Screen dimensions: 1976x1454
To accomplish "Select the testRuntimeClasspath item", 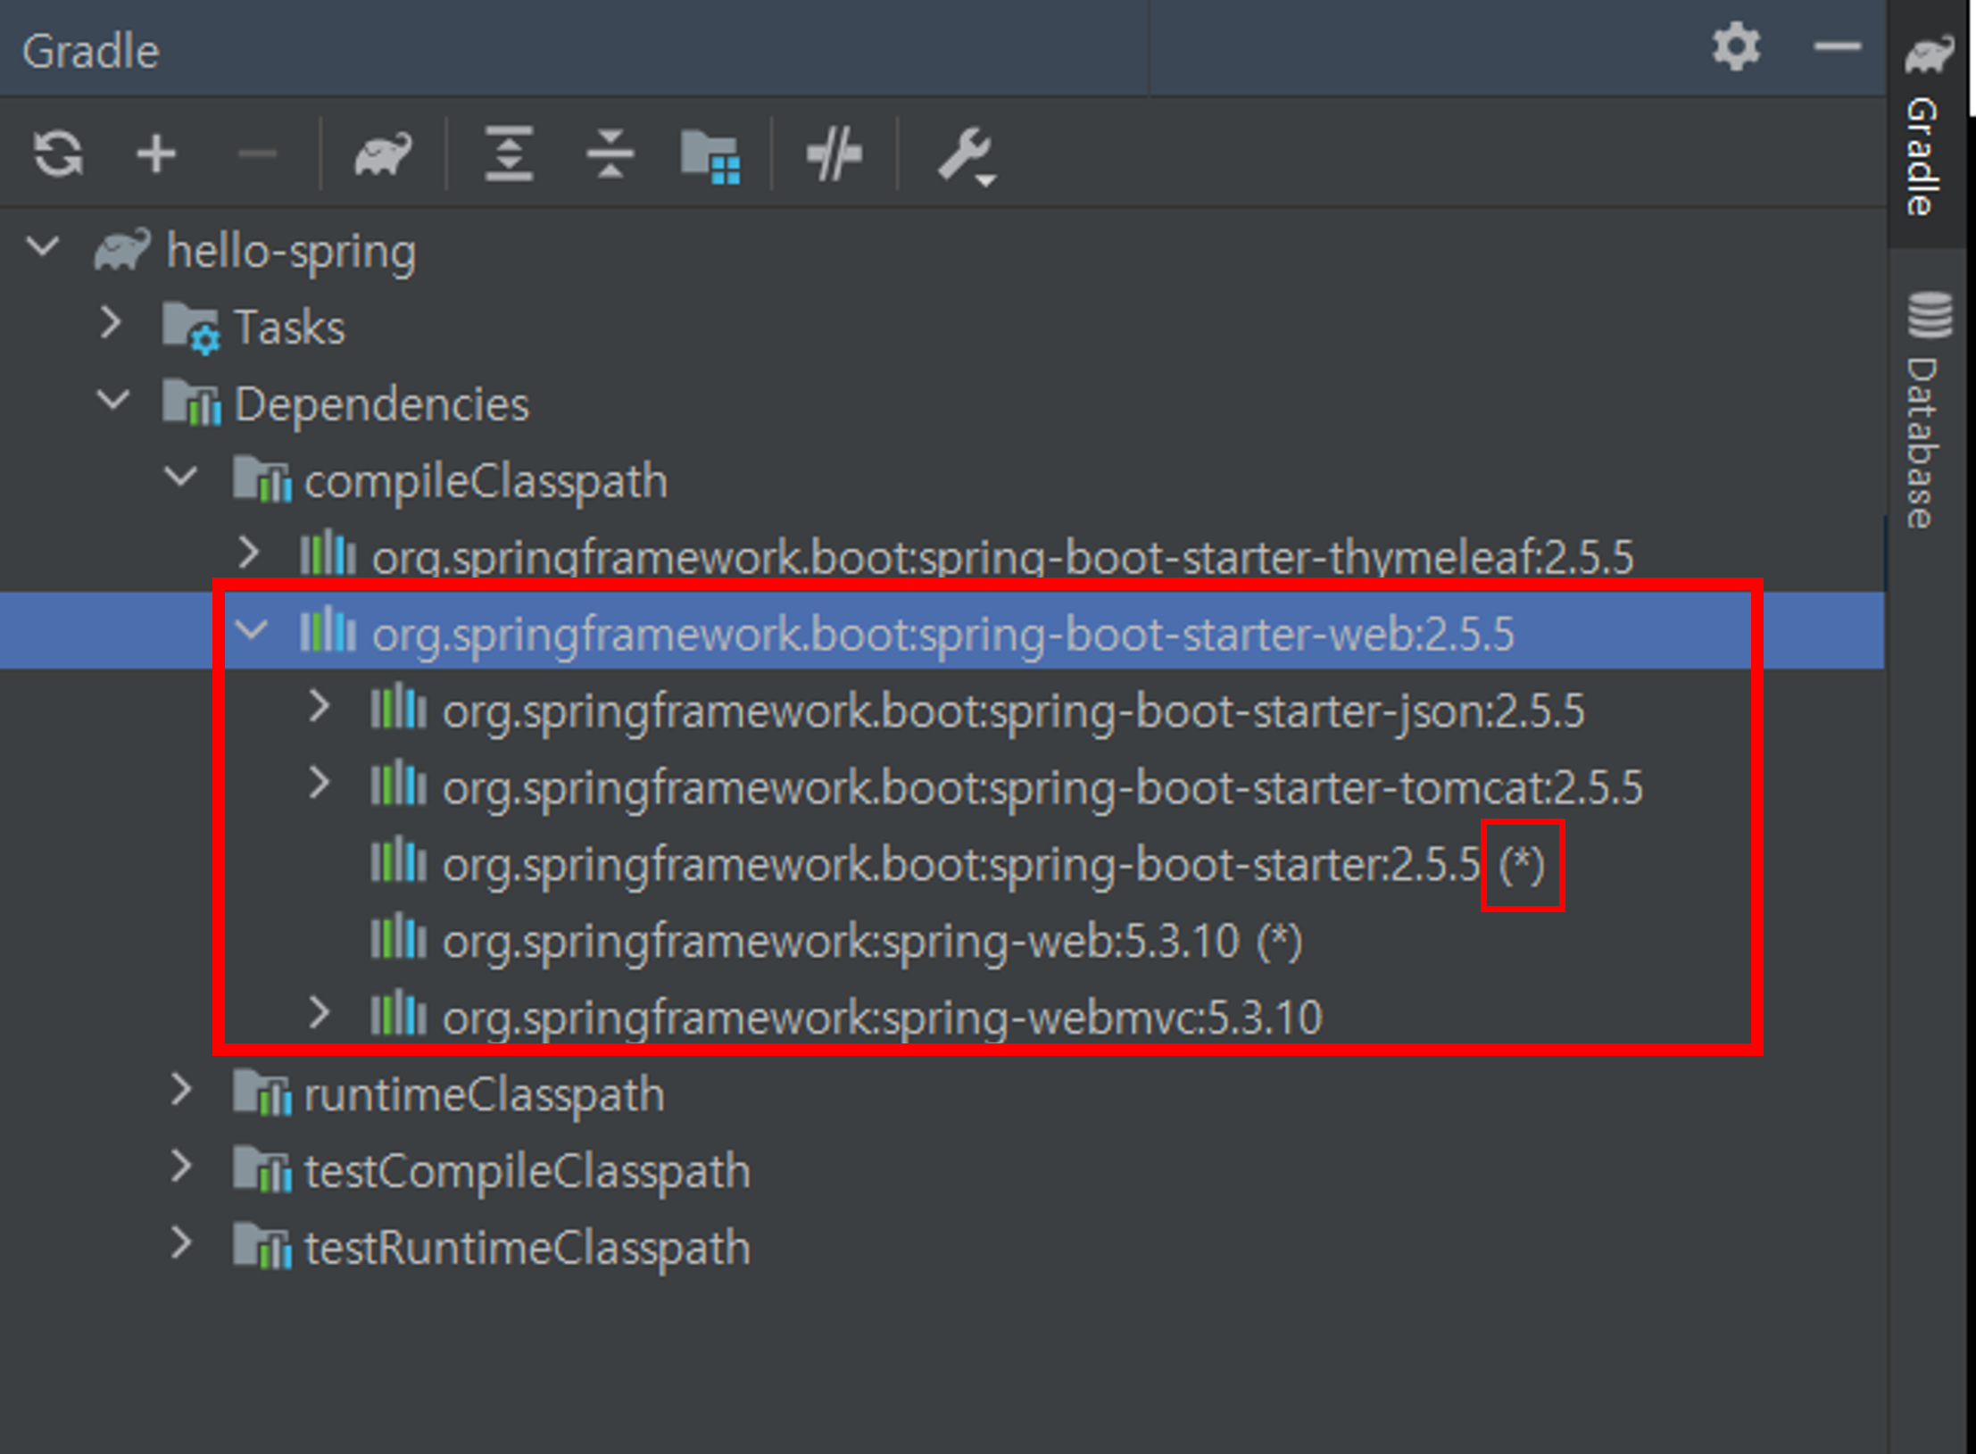I will point(527,1248).
